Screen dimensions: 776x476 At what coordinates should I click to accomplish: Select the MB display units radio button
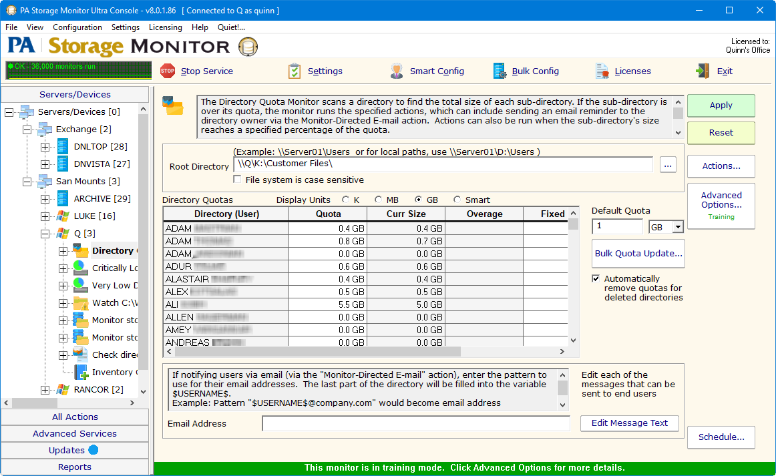378,200
